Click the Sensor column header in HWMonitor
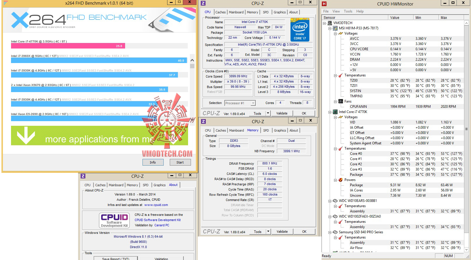This screenshot has height=260, width=471. click(355, 18)
